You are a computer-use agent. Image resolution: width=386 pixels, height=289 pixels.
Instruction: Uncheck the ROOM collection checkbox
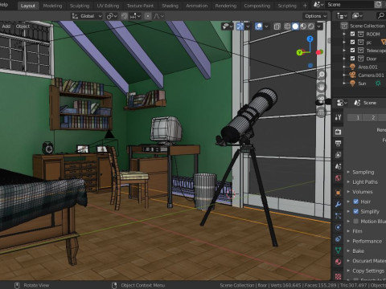click(x=352, y=34)
